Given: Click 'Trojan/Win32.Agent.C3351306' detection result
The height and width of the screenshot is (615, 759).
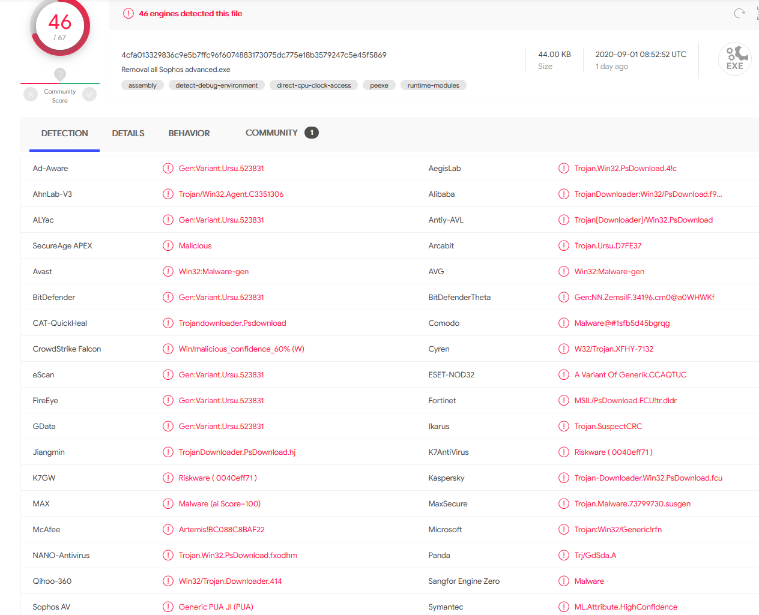Looking at the screenshot, I should (x=231, y=194).
